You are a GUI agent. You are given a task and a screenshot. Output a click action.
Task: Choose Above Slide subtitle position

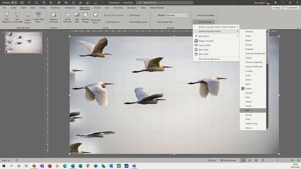pyautogui.click(x=216, y=54)
